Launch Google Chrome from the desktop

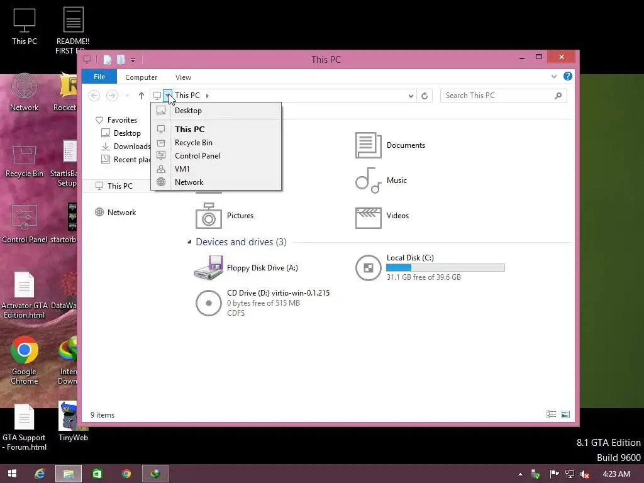click(x=25, y=360)
